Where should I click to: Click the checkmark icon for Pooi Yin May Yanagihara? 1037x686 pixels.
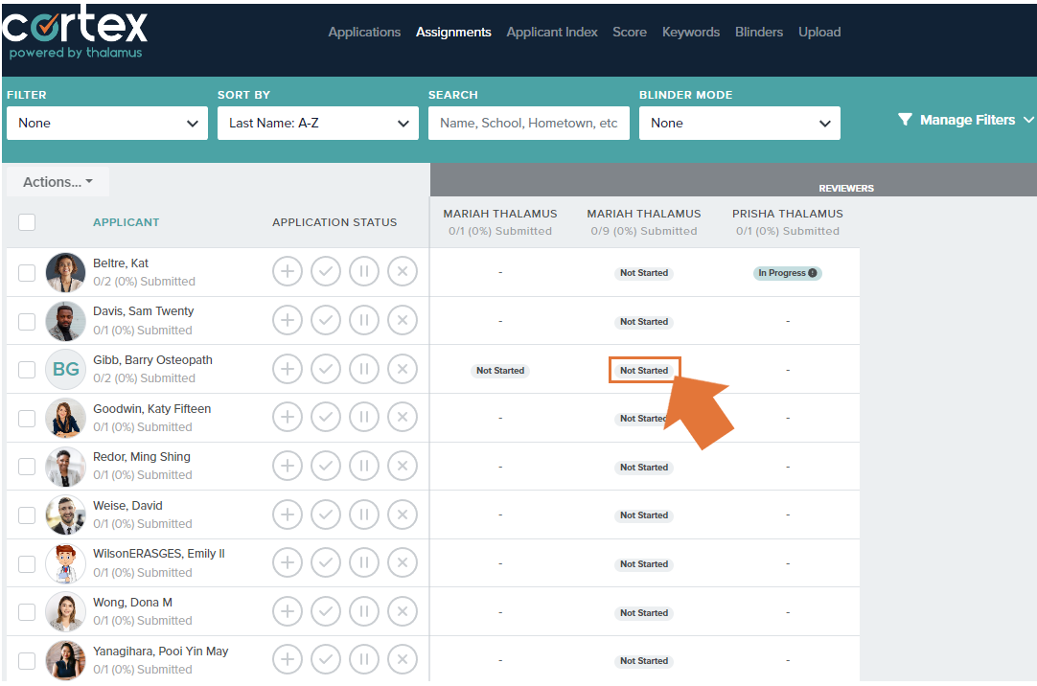[x=326, y=659]
